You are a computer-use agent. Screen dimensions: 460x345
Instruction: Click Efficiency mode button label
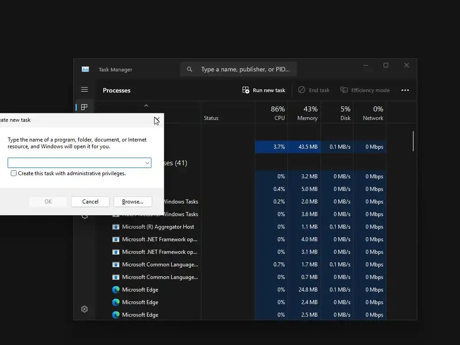[370, 90]
